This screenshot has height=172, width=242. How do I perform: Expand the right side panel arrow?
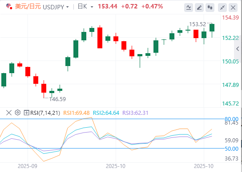pos(238,49)
